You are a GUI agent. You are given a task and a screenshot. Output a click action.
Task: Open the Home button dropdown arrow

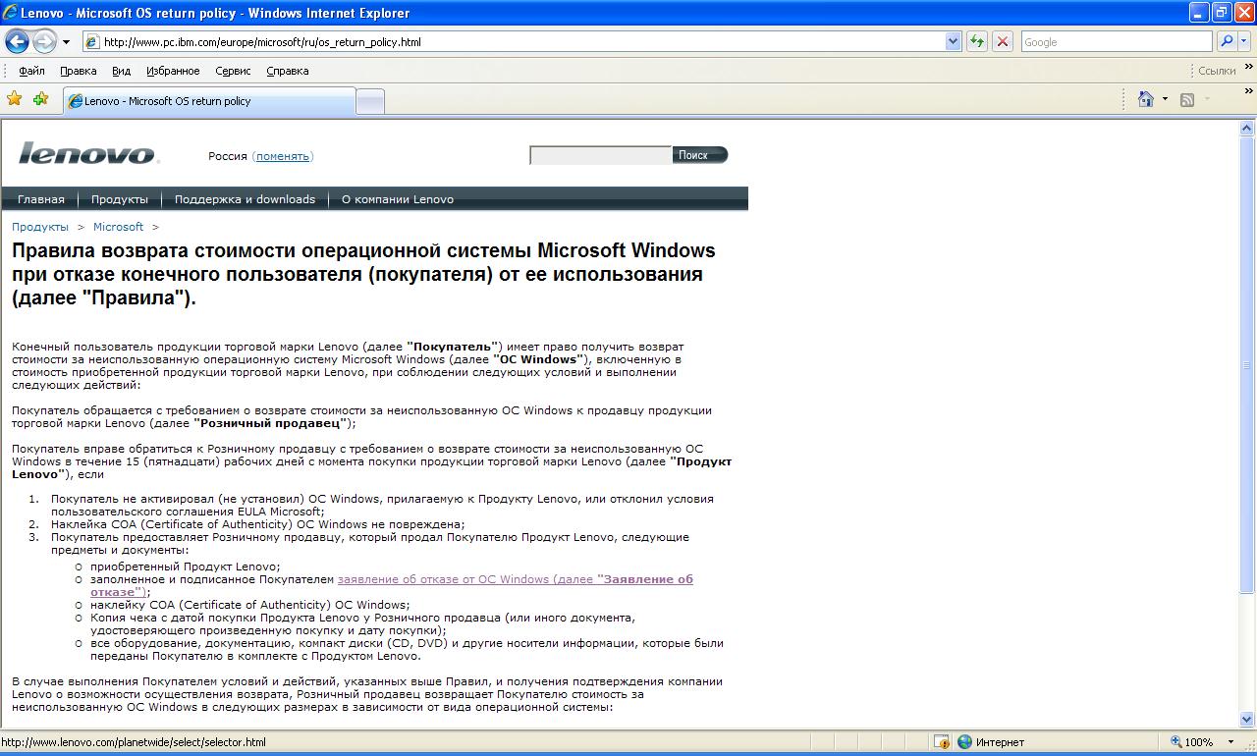click(x=1165, y=99)
